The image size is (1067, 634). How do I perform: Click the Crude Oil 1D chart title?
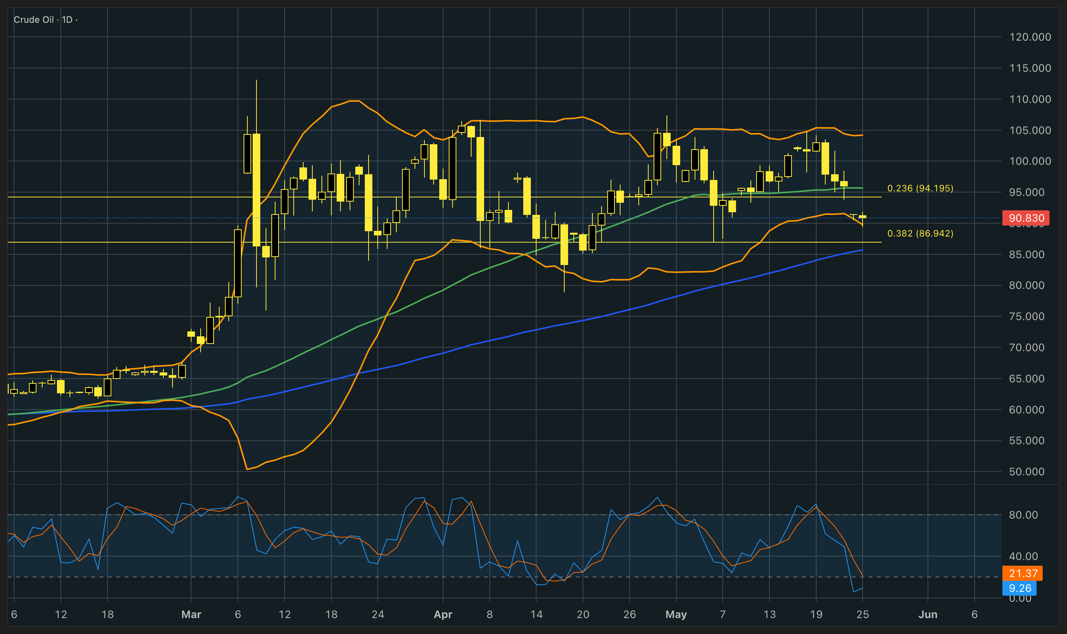click(x=45, y=20)
